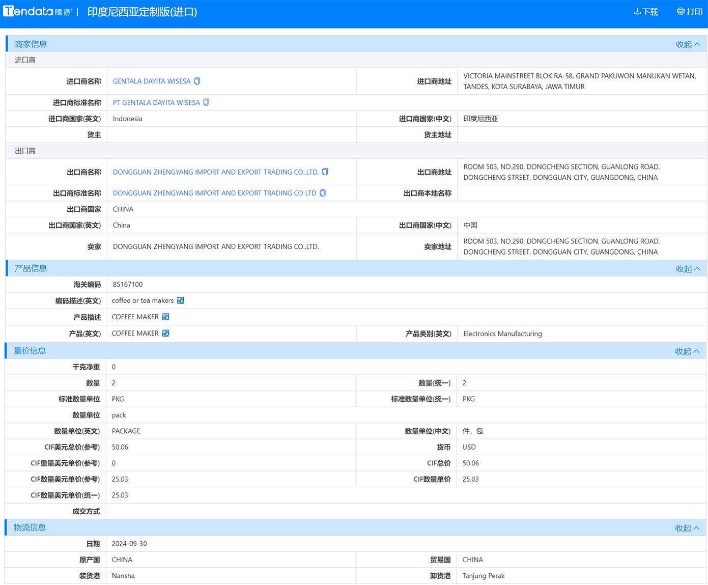Screen dimensions: 708x585
Task: Collapse the 量价信息 section
Action: tap(687, 351)
